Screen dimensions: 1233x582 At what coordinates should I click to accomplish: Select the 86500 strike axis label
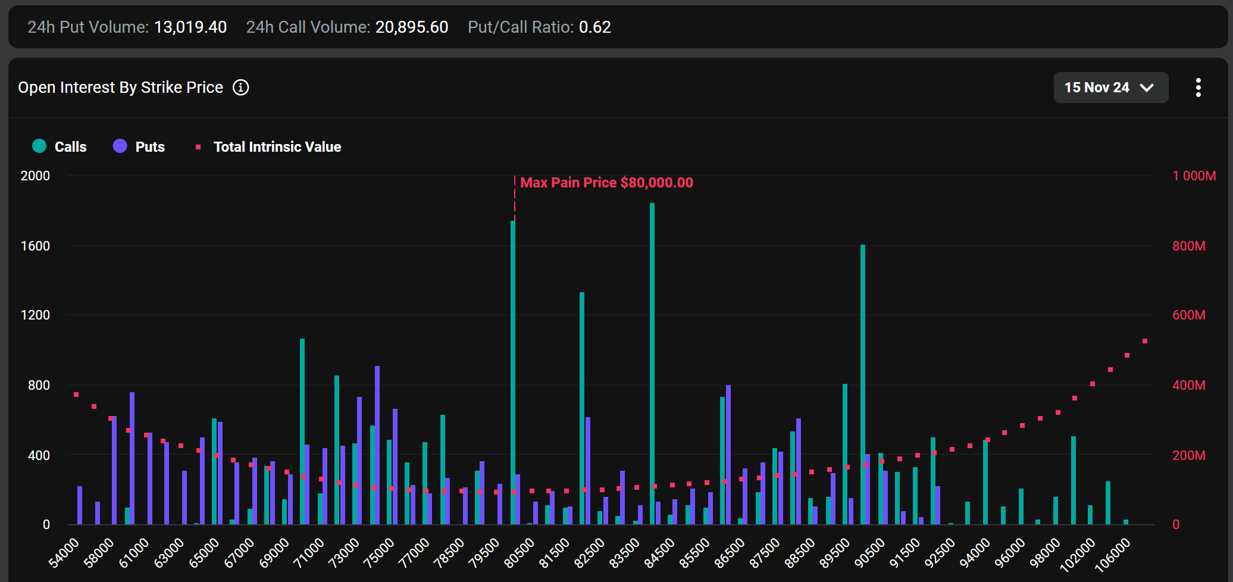point(730,553)
